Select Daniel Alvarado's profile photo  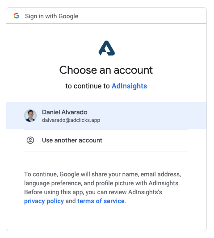click(30, 116)
